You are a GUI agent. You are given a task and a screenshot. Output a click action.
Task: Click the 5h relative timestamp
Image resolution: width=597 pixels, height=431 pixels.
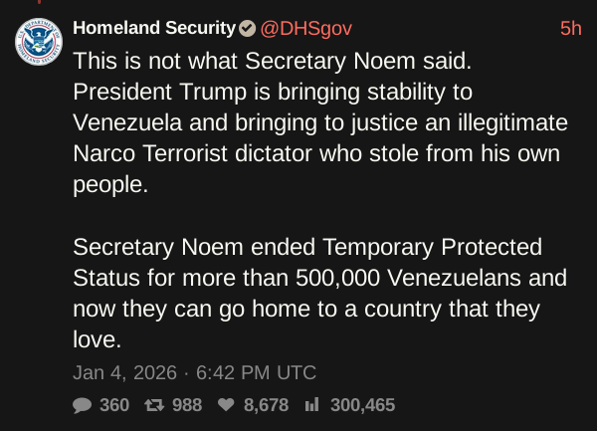tap(571, 28)
